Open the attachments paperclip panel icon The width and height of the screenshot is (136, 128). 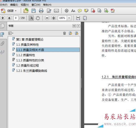click(2, 43)
